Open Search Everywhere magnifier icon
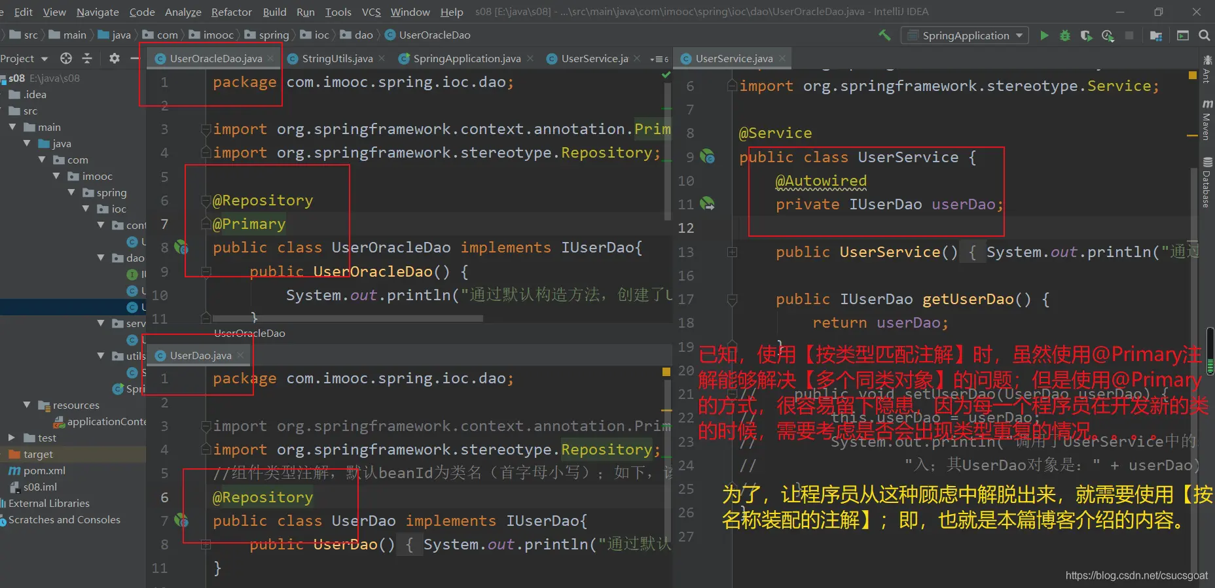1215x588 pixels. click(x=1204, y=35)
